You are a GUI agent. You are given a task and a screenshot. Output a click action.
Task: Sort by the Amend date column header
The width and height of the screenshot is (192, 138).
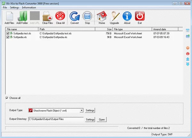click(x=165, y=29)
